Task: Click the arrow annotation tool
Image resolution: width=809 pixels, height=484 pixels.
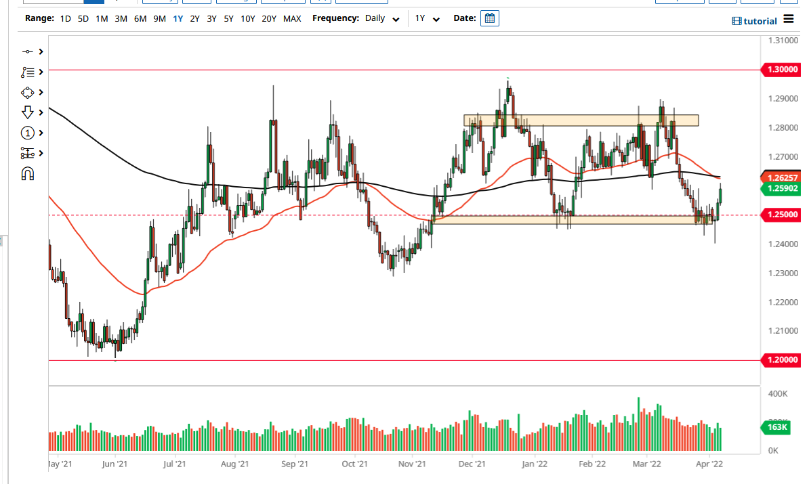Action: (28, 112)
